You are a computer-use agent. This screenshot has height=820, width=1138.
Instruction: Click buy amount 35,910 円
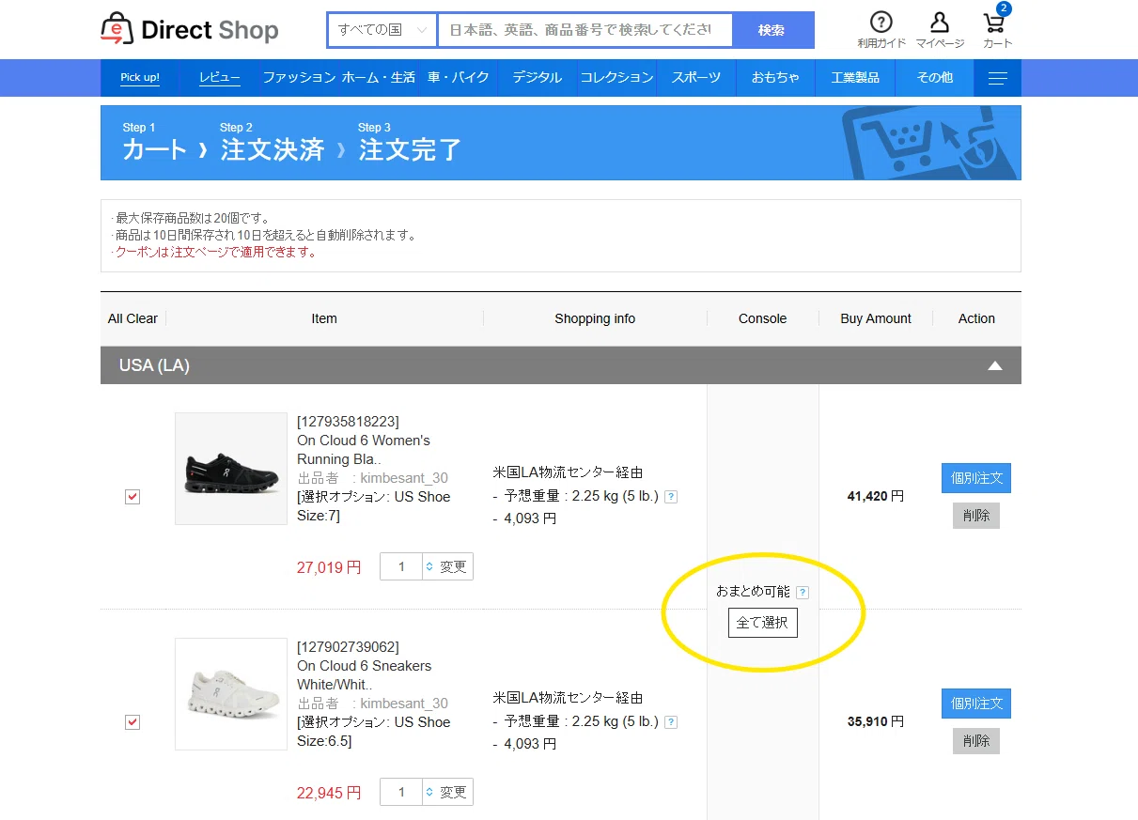[x=876, y=722]
